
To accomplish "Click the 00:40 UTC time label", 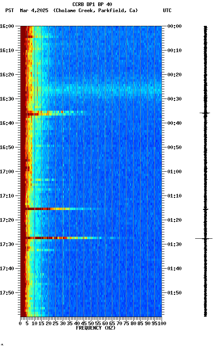I will click(x=175, y=123).
